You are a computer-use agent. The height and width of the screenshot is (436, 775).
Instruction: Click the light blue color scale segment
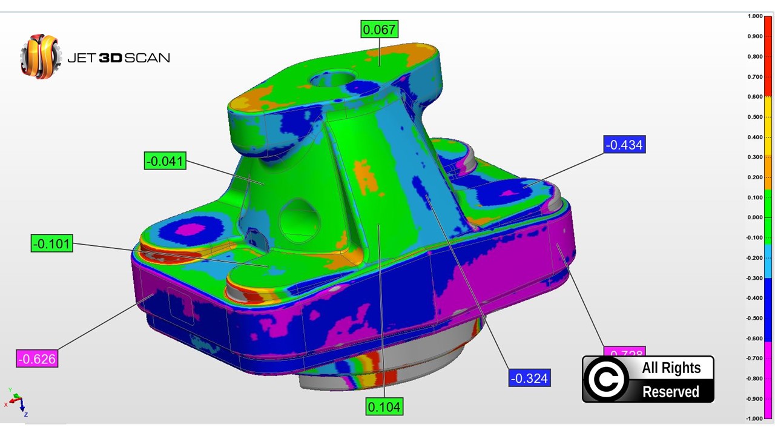[768, 260]
